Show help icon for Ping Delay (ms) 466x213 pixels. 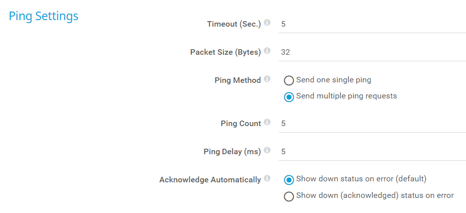coord(267,150)
